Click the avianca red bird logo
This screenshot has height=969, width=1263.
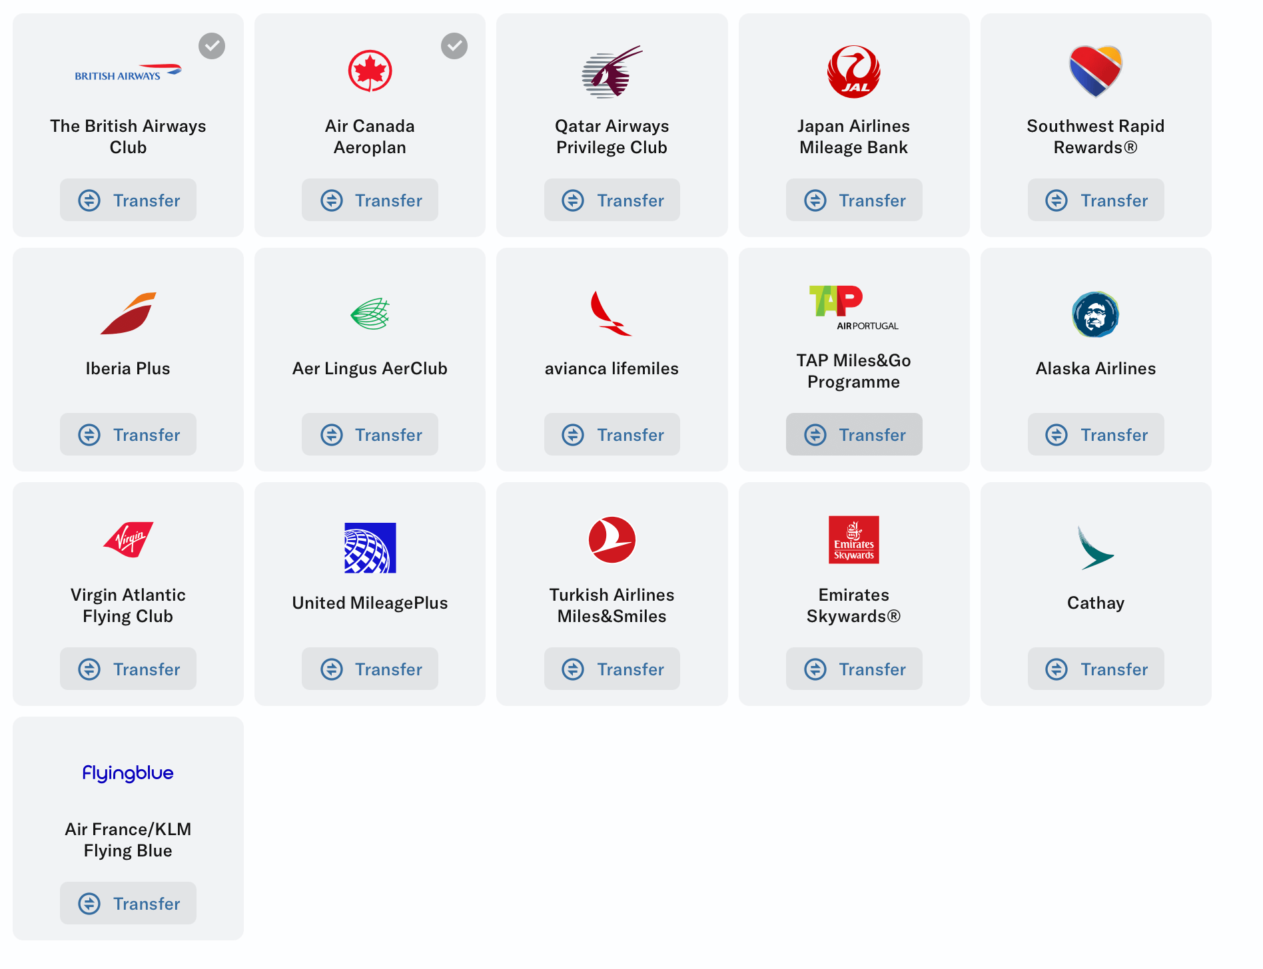click(x=612, y=313)
